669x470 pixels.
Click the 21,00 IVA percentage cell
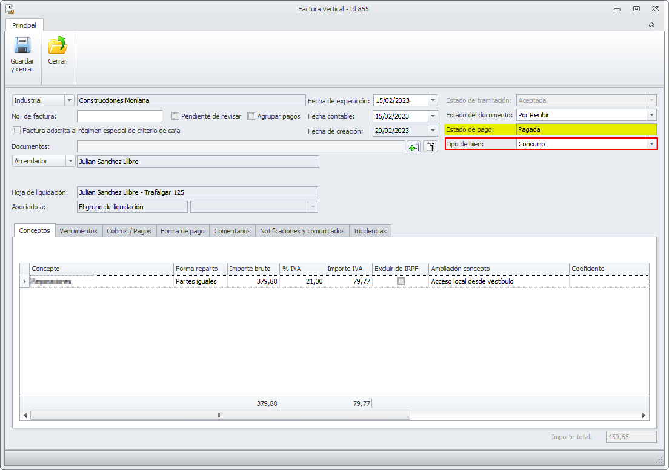tap(302, 281)
